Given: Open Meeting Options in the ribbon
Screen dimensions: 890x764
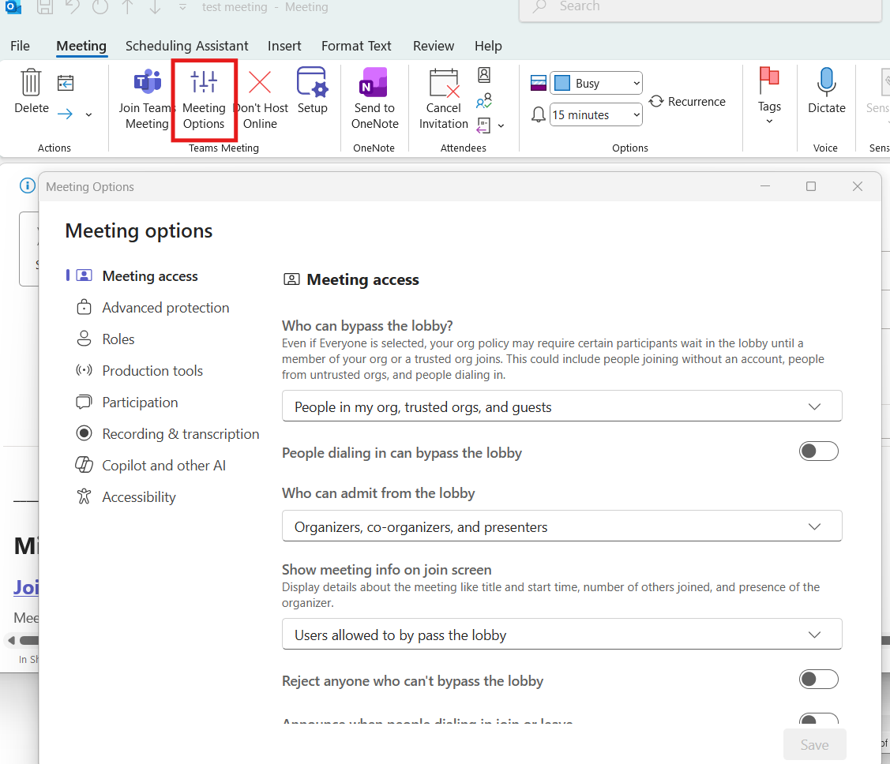Looking at the screenshot, I should [204, 82].
